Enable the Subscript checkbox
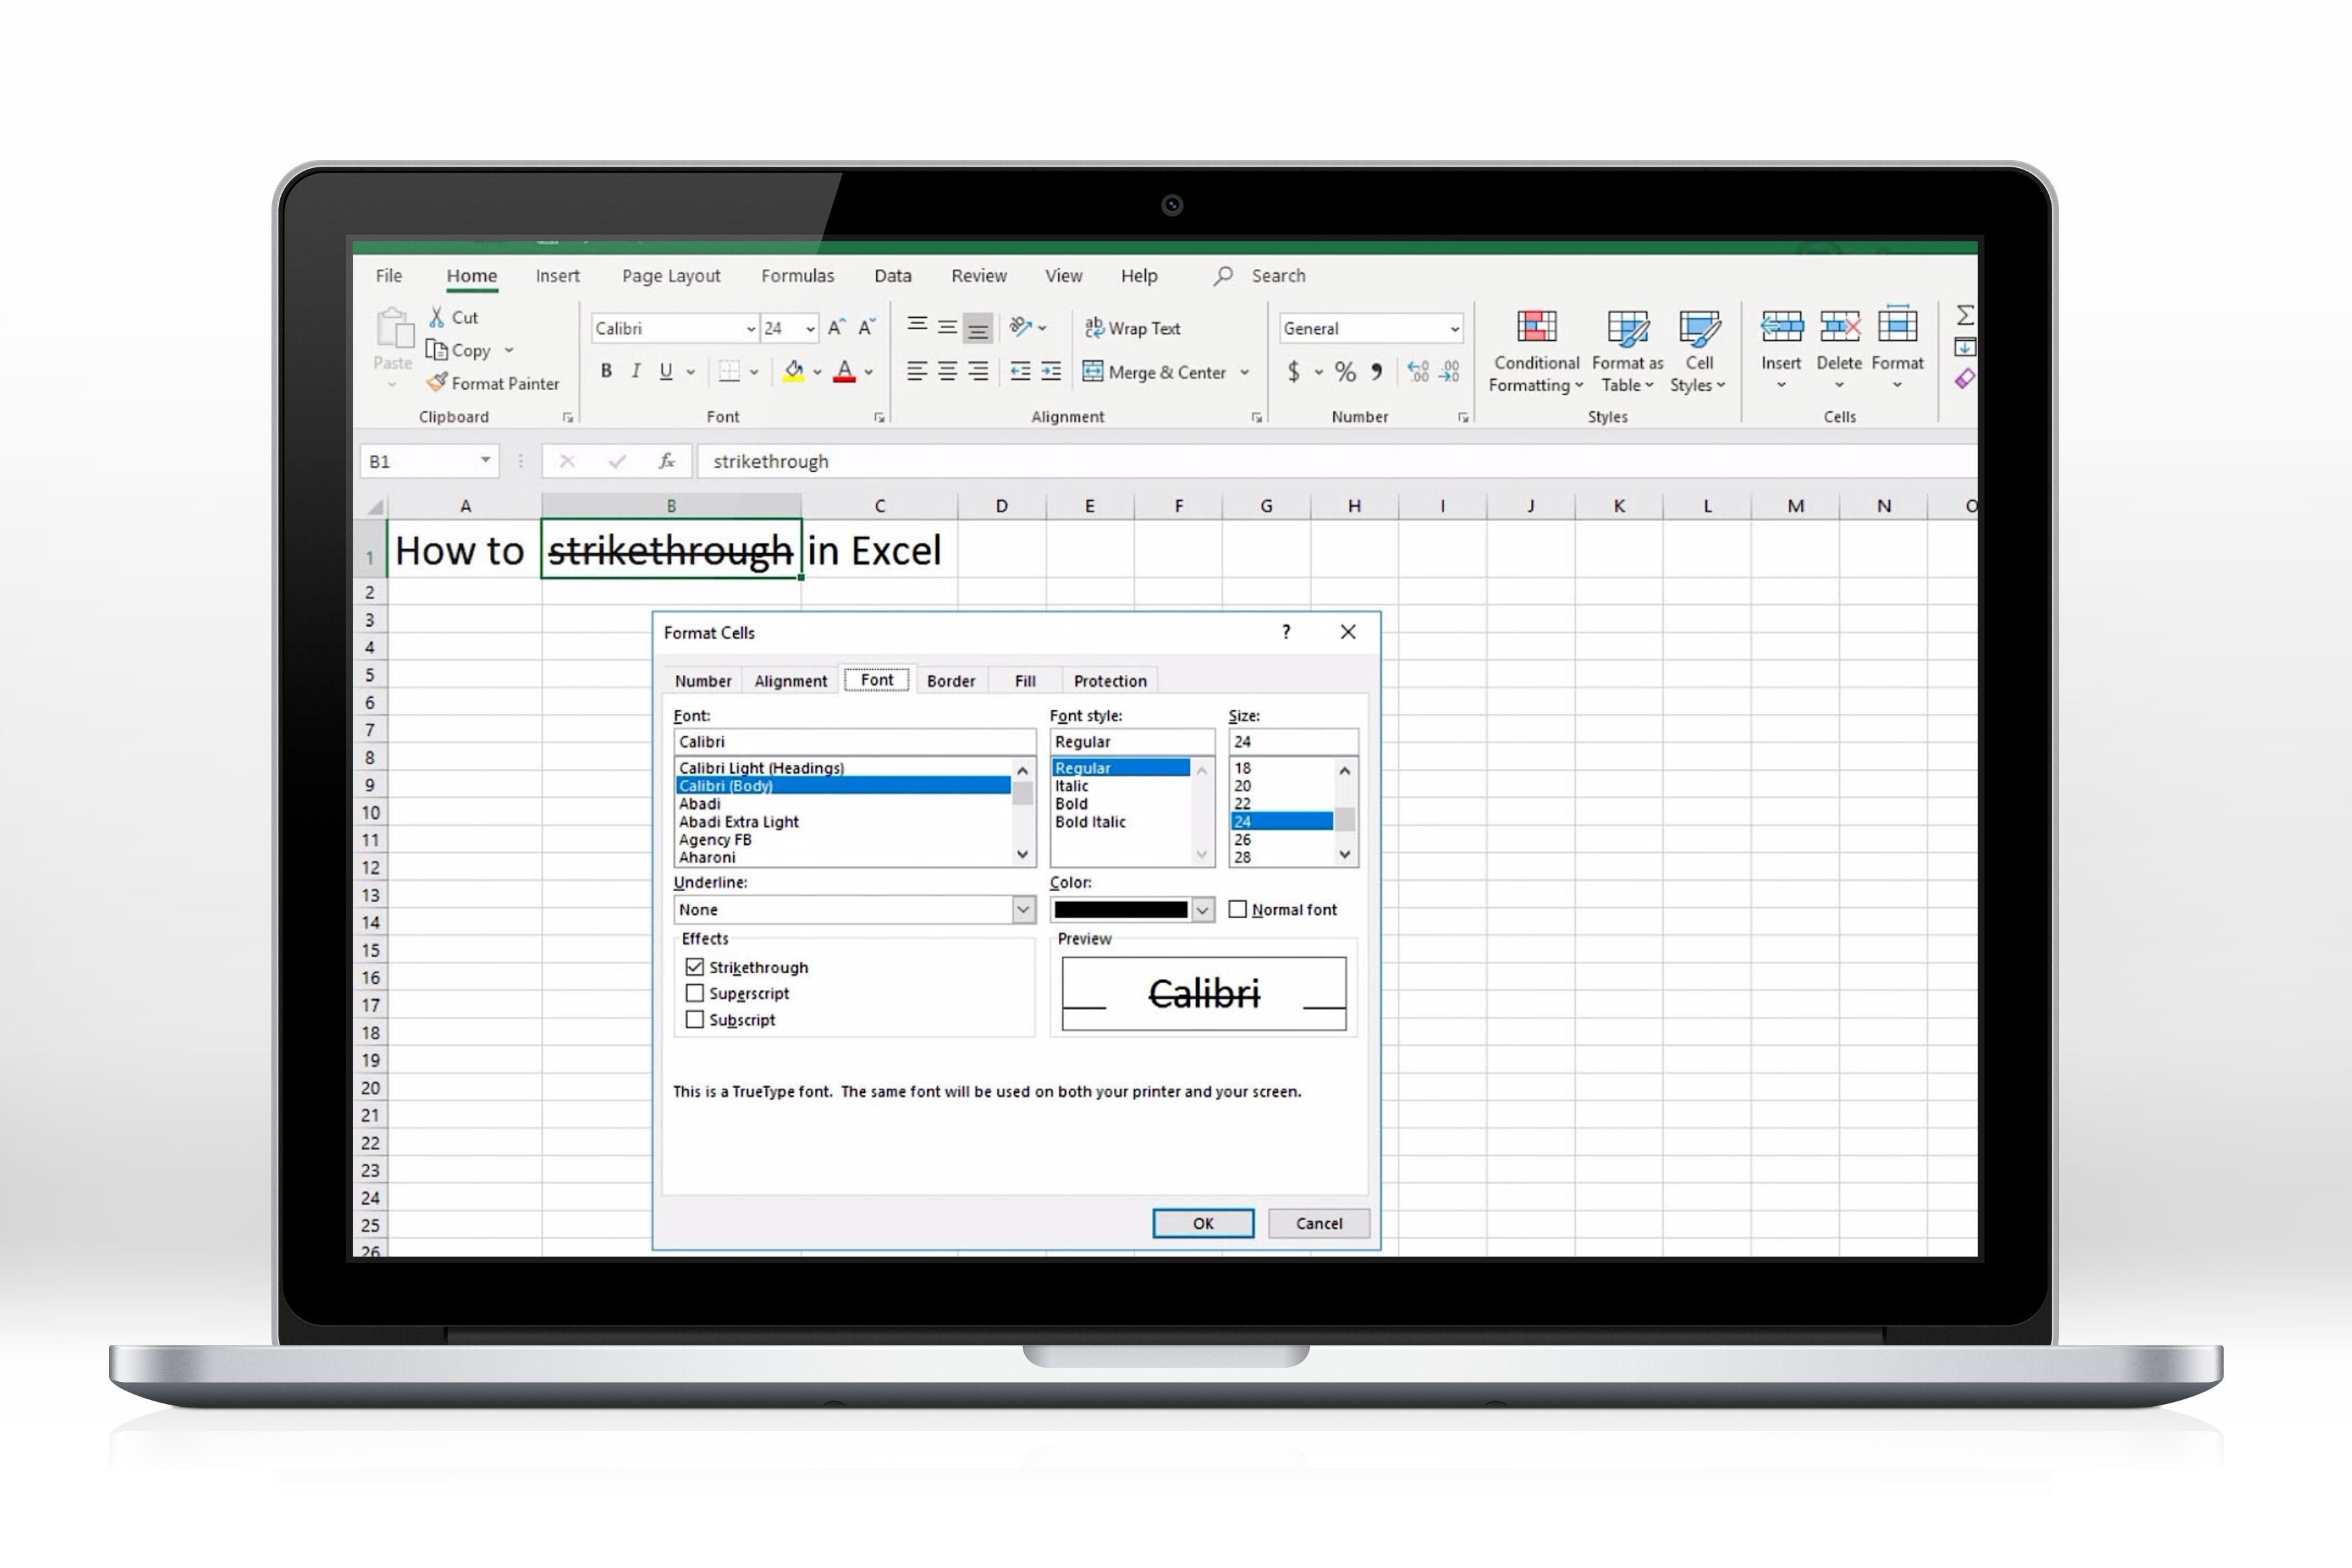The width and height of the screenshot is (2352, 1568). click(x=695, y=1020)
